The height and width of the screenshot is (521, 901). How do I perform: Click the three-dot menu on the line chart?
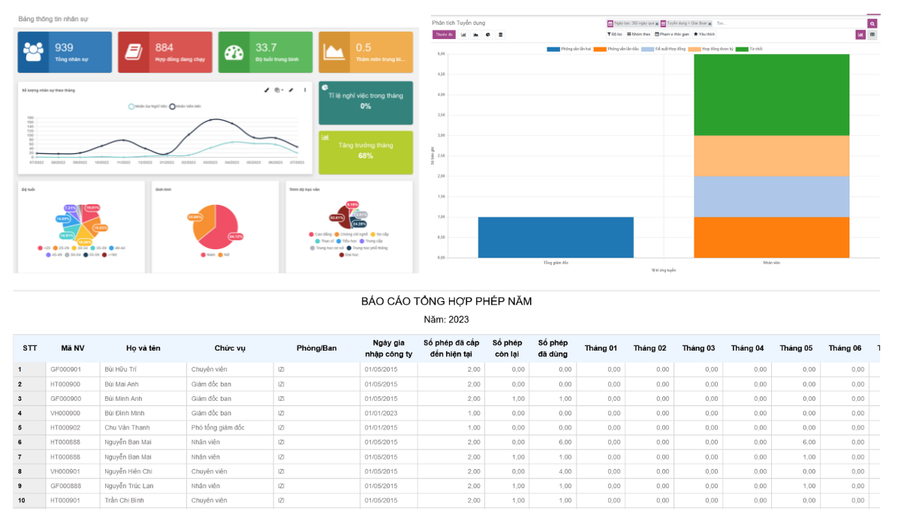[305, 90]
